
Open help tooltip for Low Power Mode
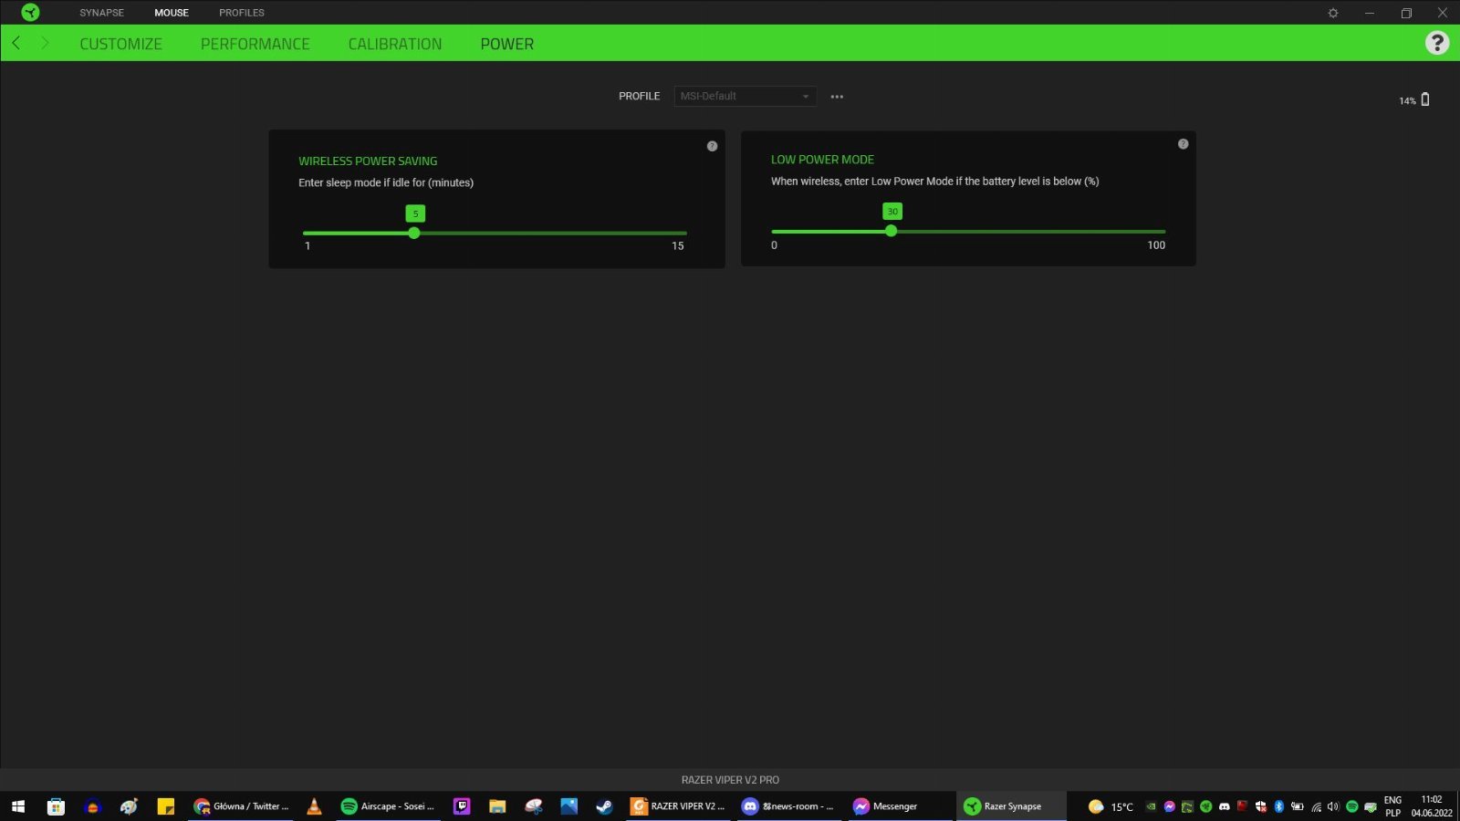pyautogui.click(x=1183, y=144)
